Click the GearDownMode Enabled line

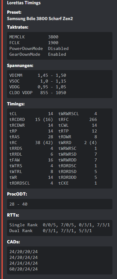[37, 54]
